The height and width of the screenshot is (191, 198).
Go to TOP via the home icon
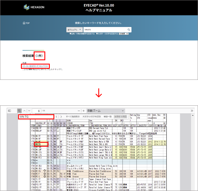coord(24,23)
